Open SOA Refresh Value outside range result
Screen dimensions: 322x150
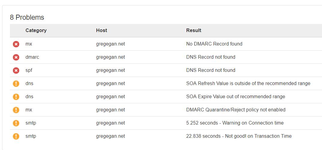coord(248,83)
